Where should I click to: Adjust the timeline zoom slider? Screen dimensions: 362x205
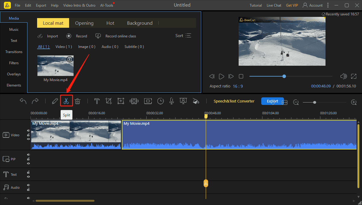coord(315,102)
